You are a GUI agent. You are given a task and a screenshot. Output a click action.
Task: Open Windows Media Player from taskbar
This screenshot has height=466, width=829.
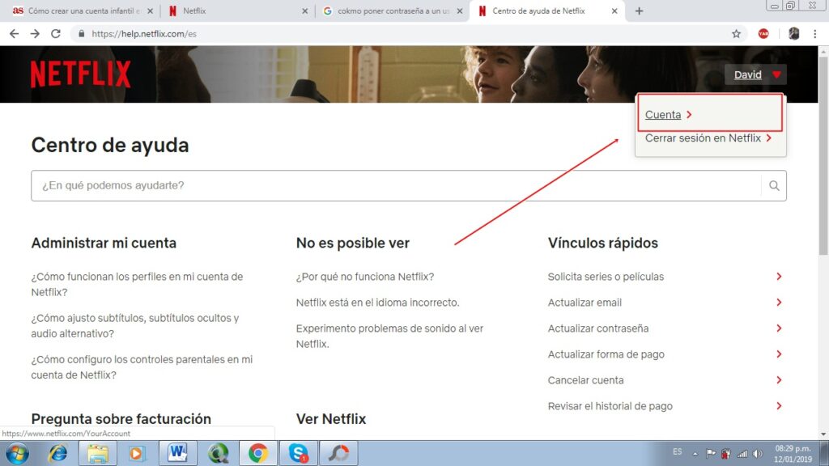pyautogui.click(x=136, y=453)
